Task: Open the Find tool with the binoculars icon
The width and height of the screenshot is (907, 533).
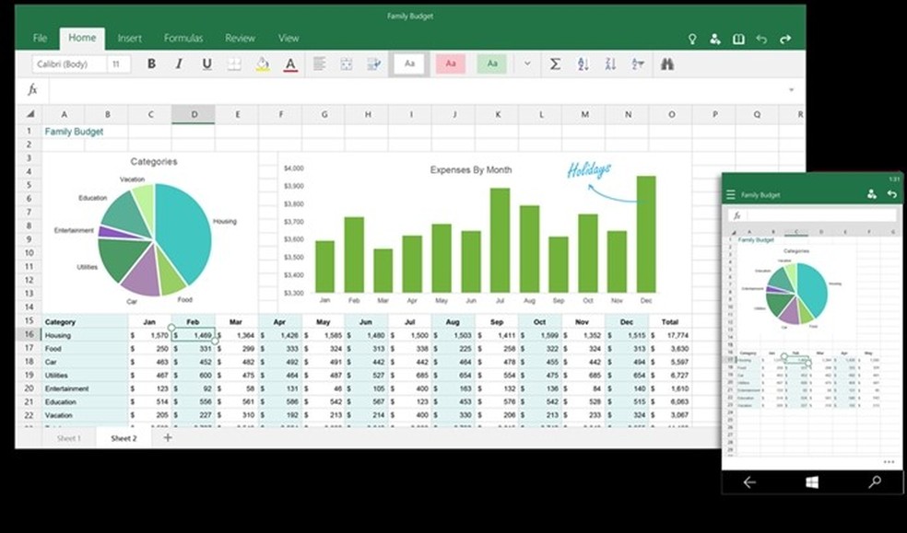Action: [x=667, y=64]
